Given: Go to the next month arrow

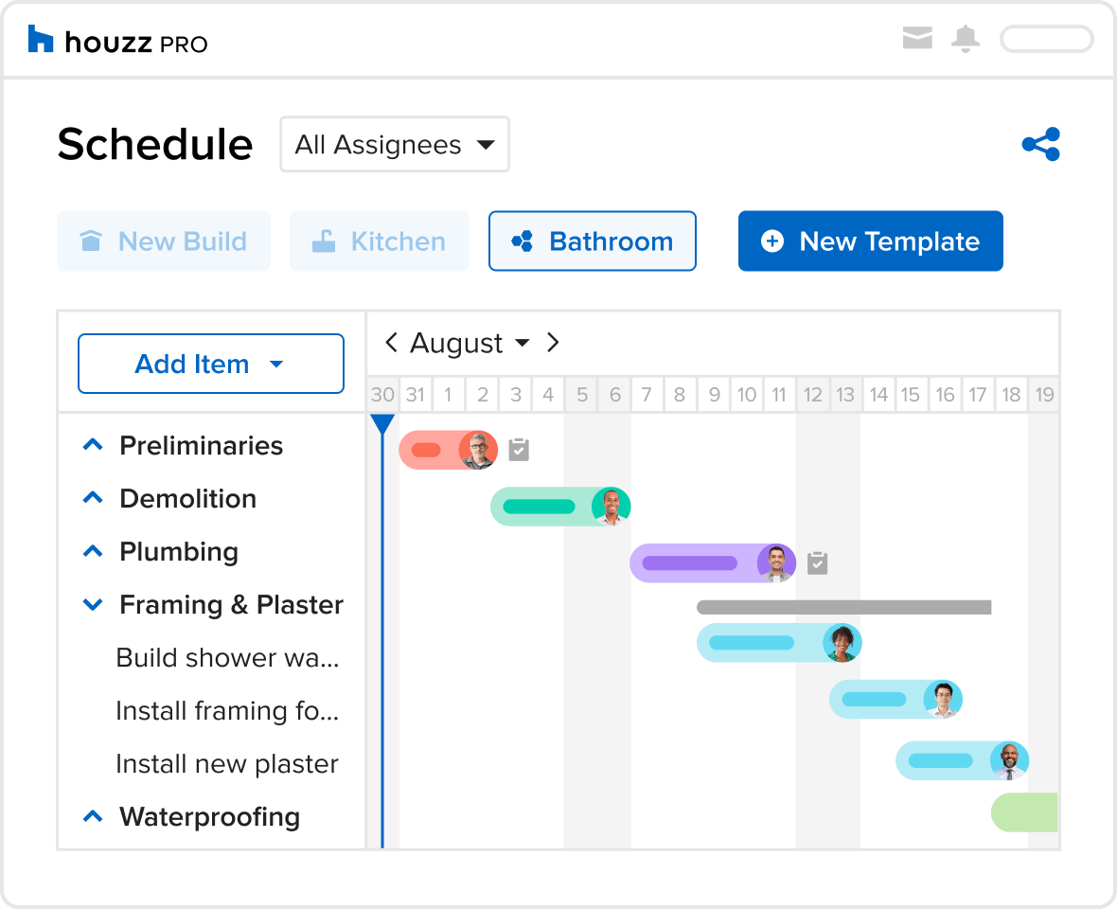Looking at the screenshot, I should tap(554, 343).
